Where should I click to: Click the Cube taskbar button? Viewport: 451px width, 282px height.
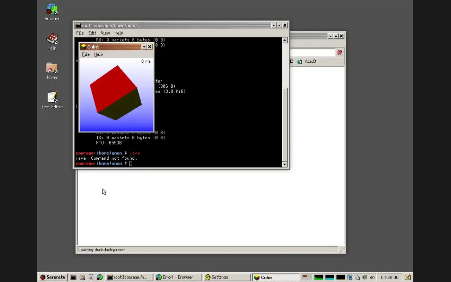[276, 277]
